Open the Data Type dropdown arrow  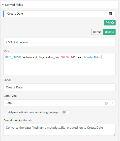coord(112,103)
